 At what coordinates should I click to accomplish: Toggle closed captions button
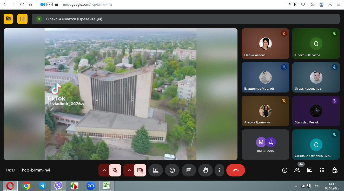(x=189, y=170)
